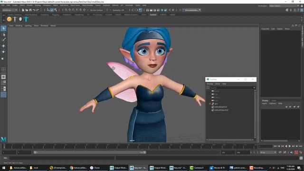304x171 pixels.
Task: Toggle the auto keyframe button in playback options
Action: pos(296,152)
